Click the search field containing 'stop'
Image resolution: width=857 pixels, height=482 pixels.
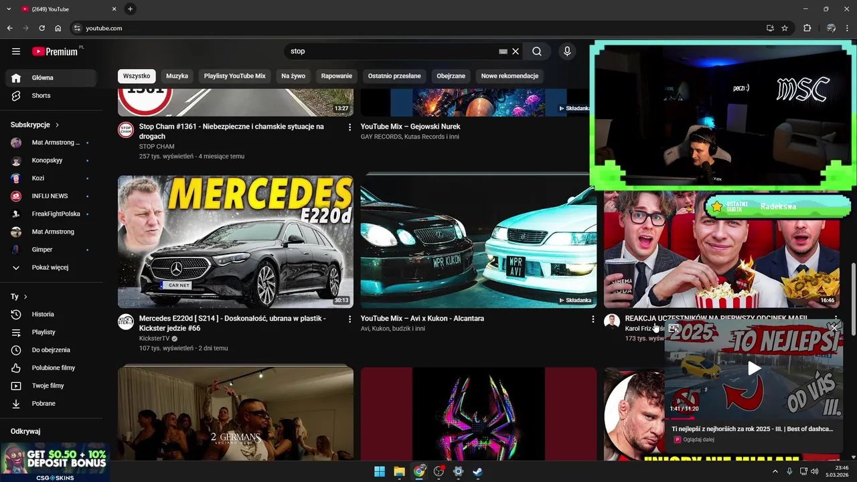[x=392, y=52]
